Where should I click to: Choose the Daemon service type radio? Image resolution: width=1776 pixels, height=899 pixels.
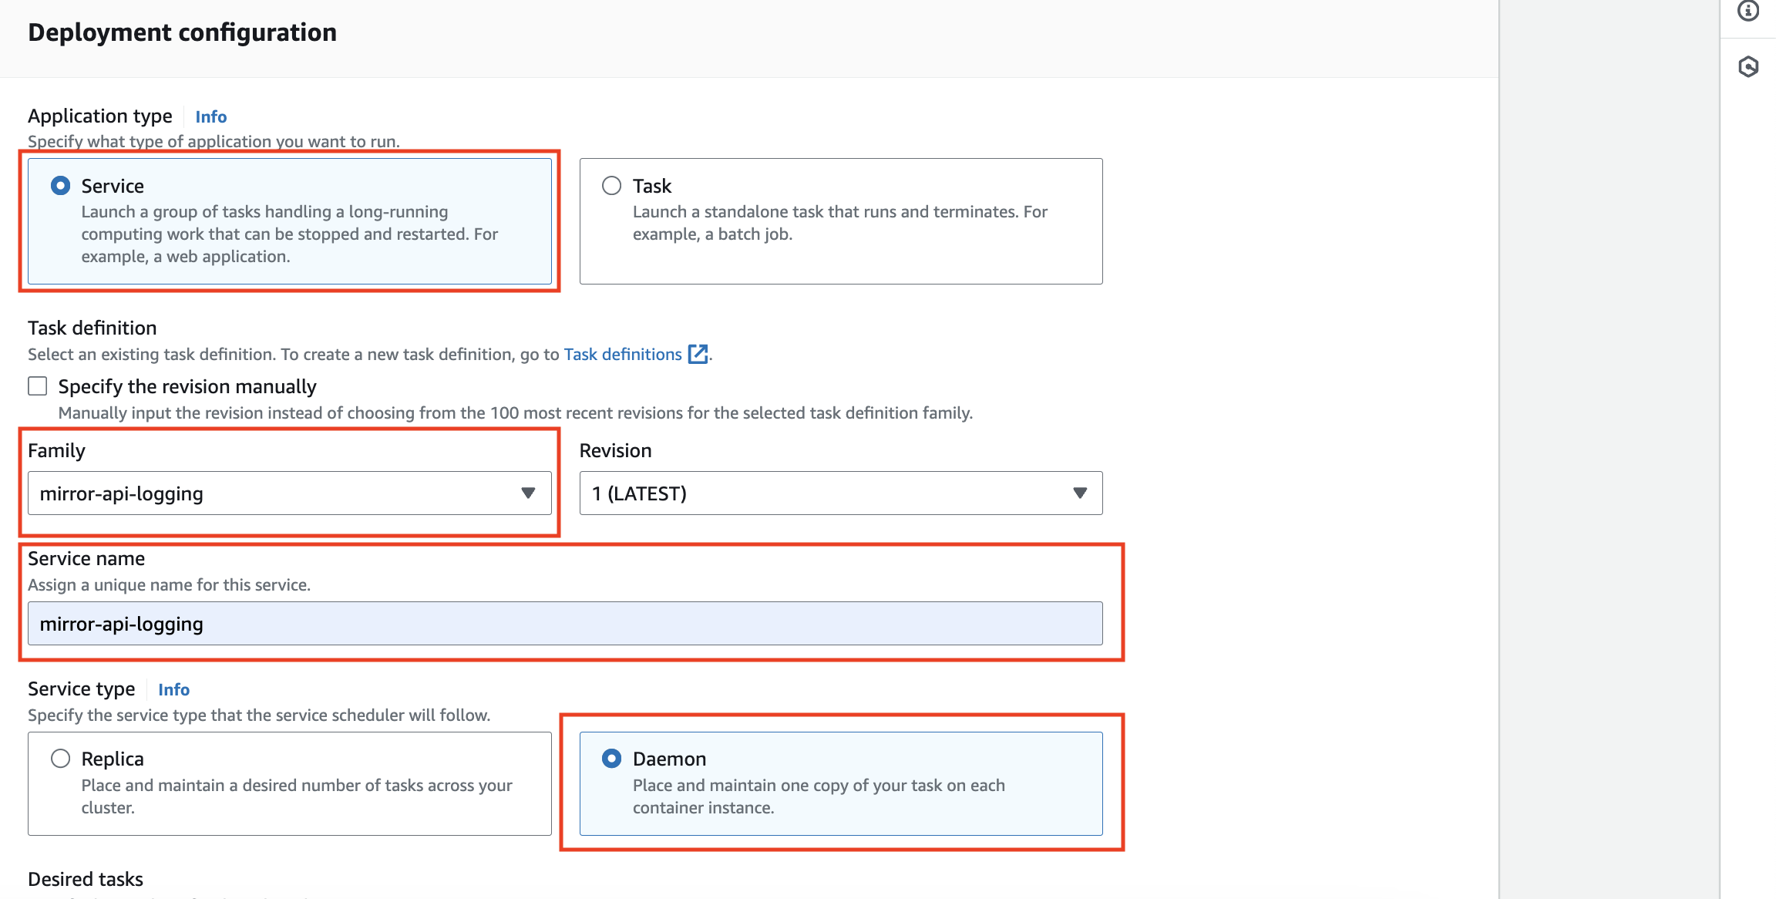pyautogui.click(x=611, y=759)
